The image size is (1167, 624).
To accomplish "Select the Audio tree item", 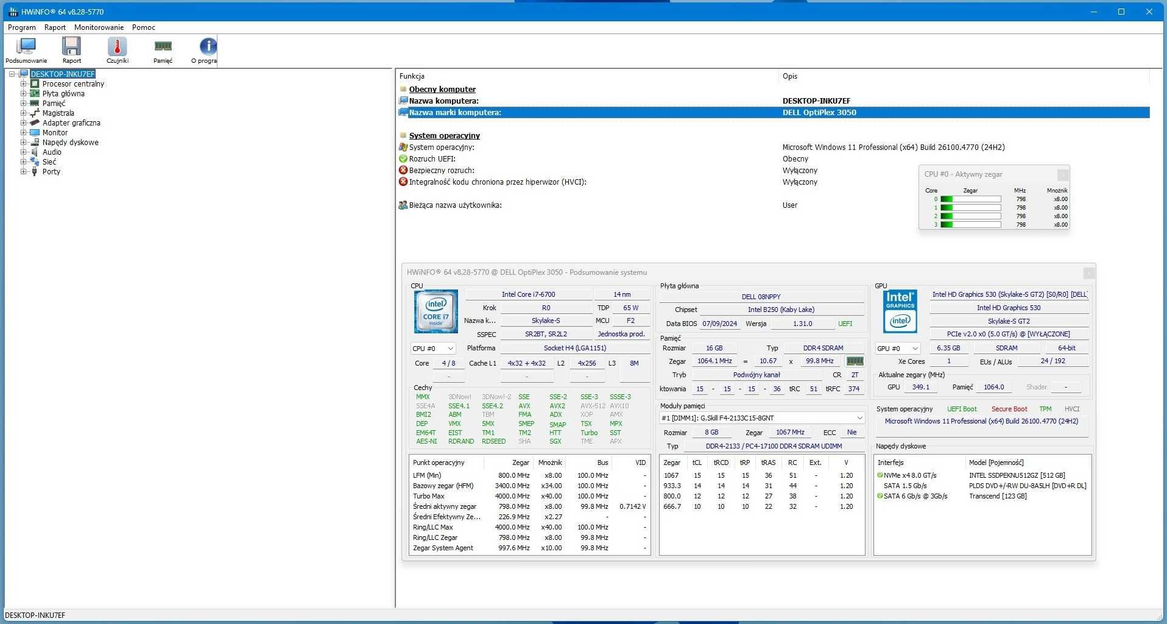I will click(x=52, y=152).
